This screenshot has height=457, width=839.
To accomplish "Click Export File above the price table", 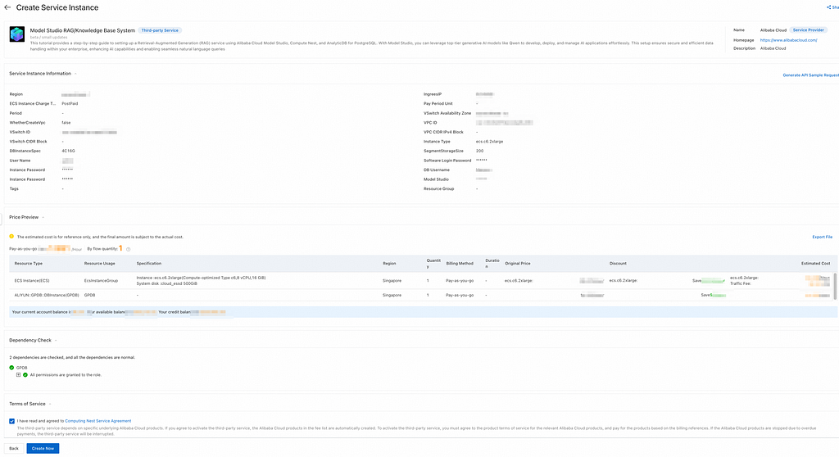I will (x=822, y=237).
